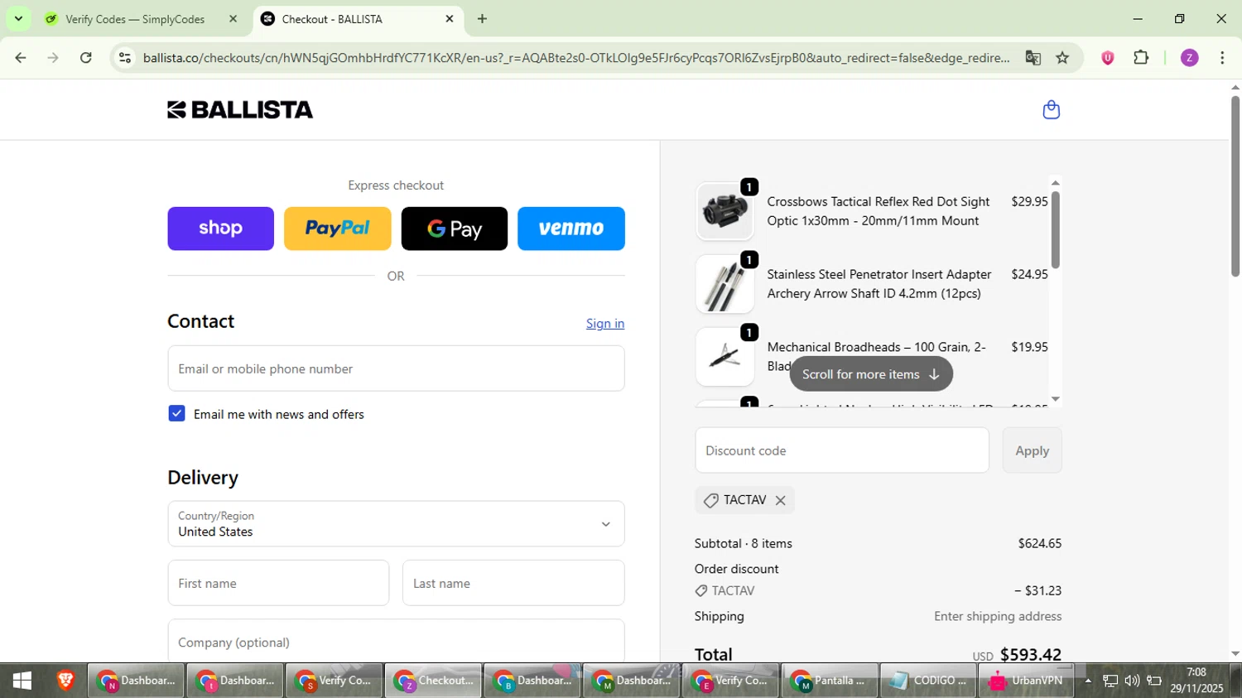Remove the TACTAV discount code tag
This screenshot has height=698, width=1242.
click(x=780, y=500)
